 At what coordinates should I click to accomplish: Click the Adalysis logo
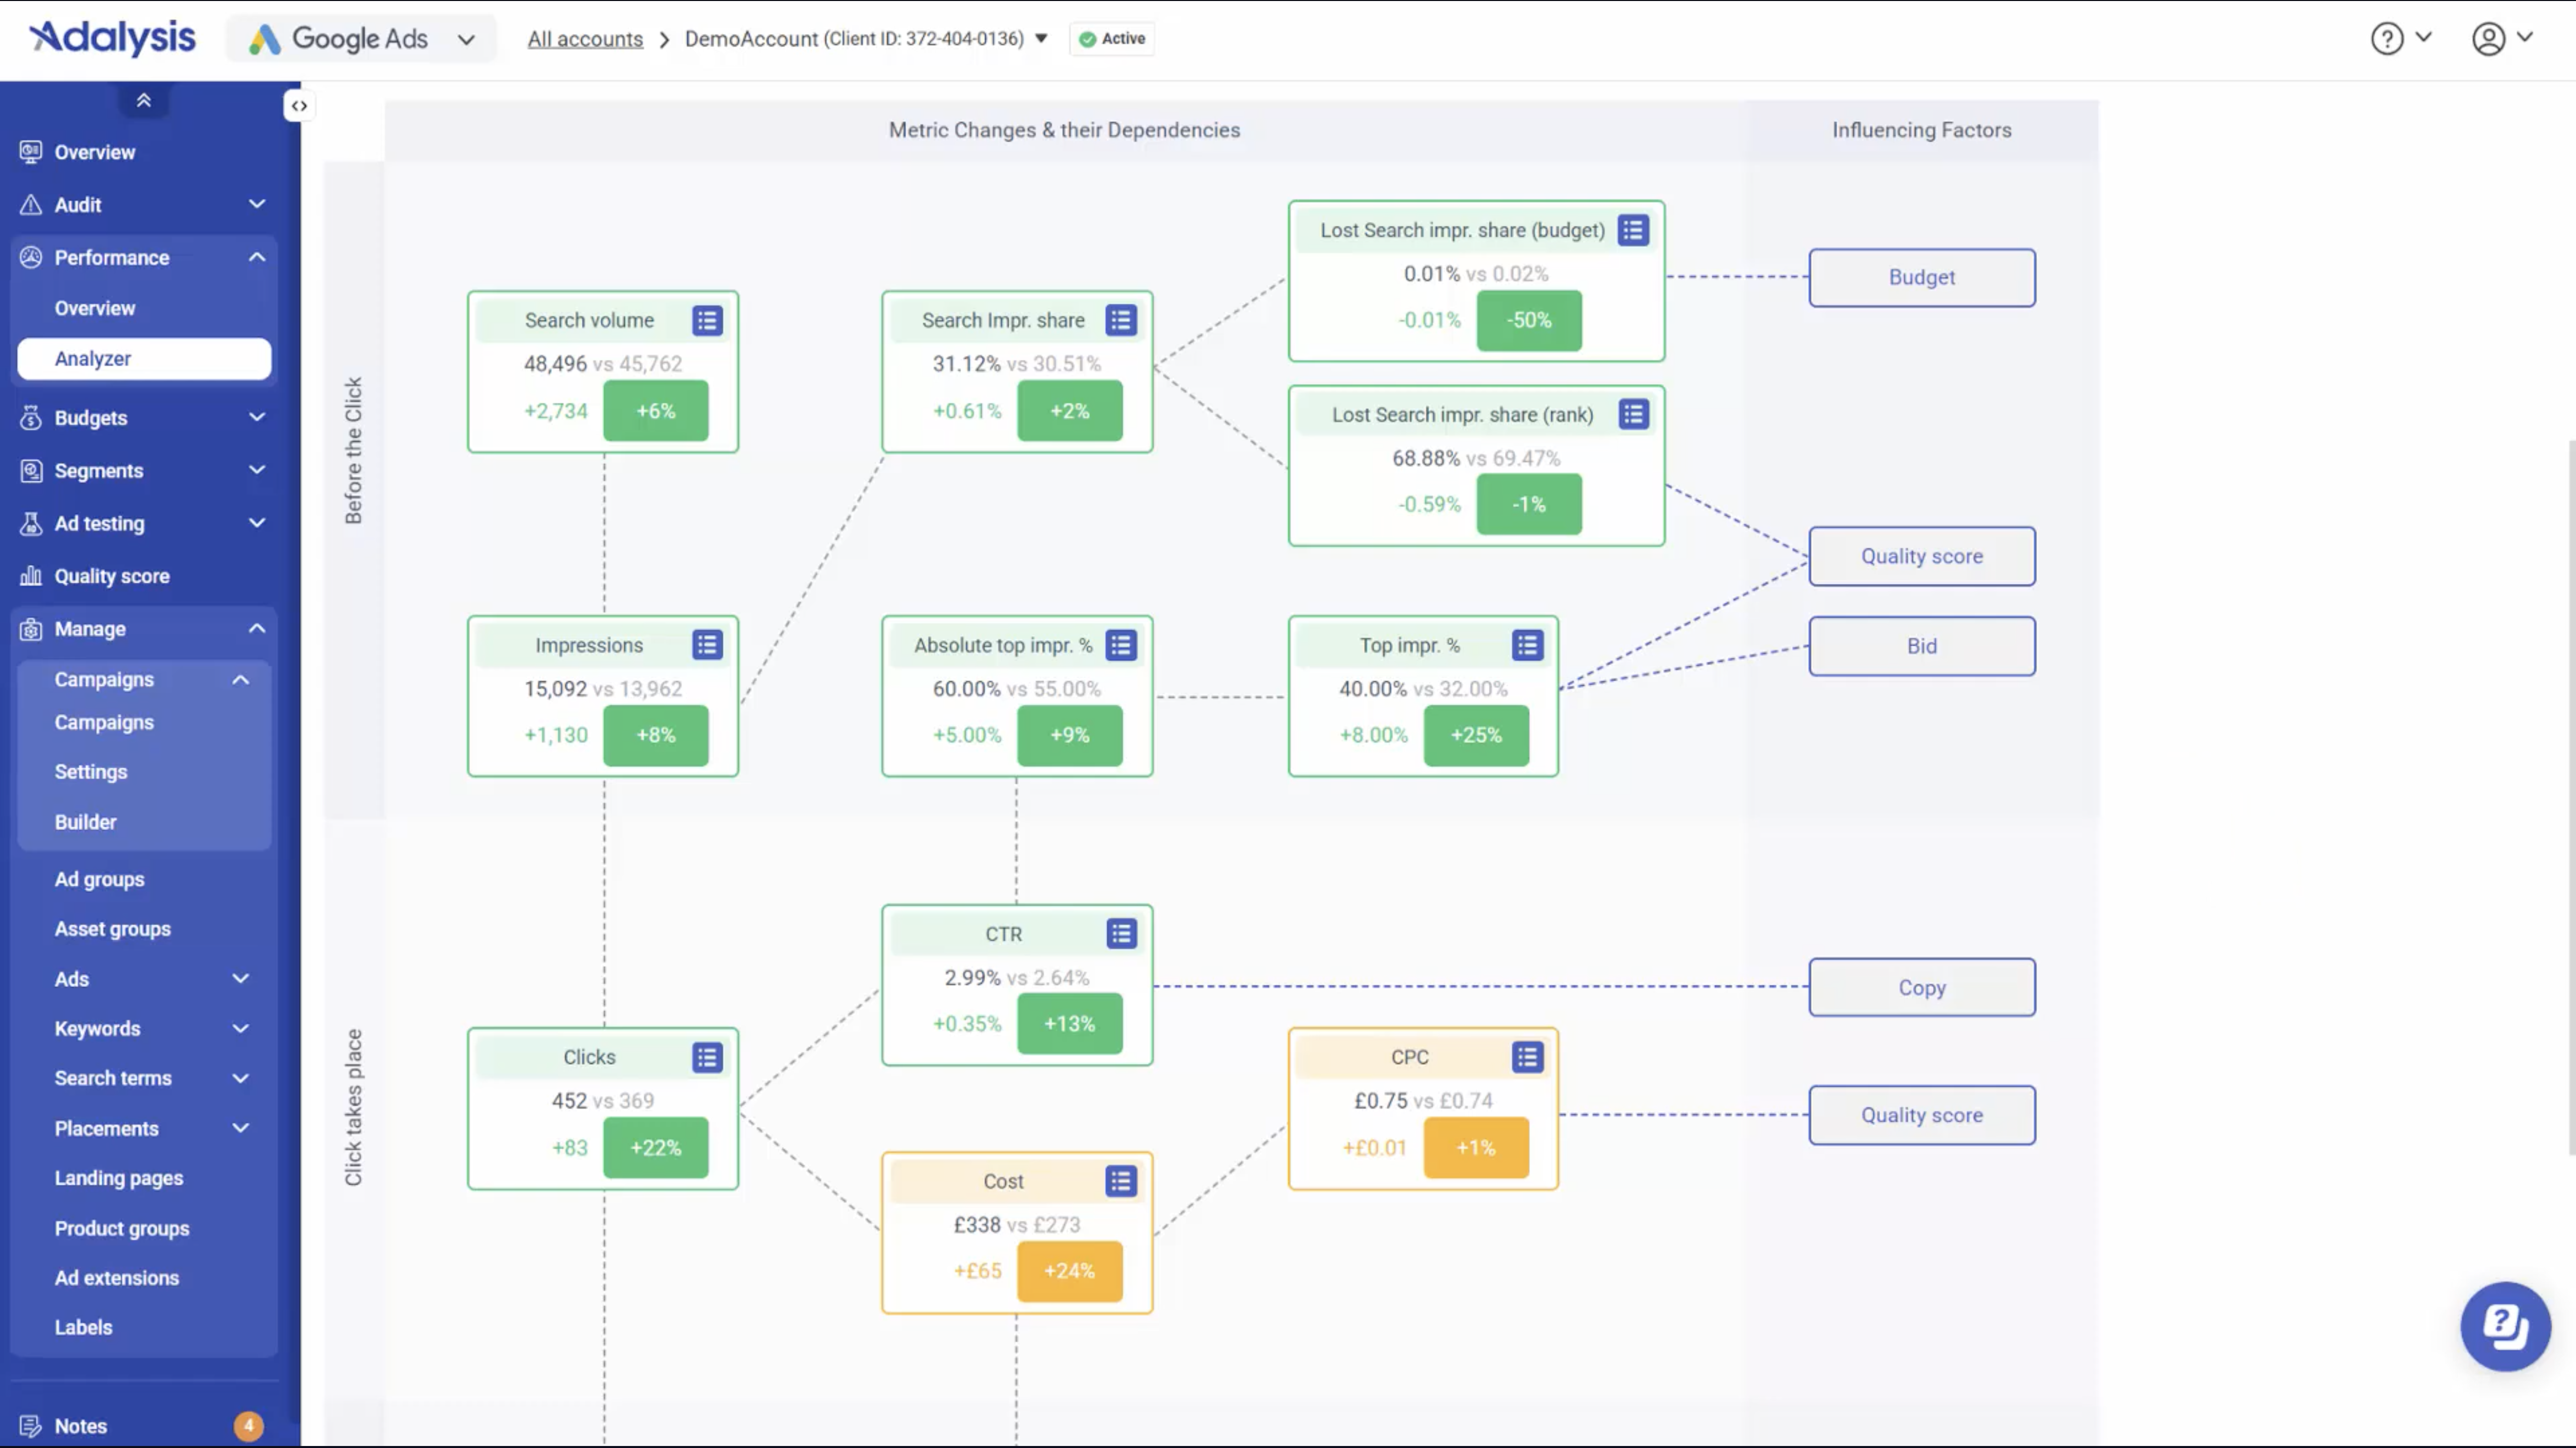tap(113, 38)
